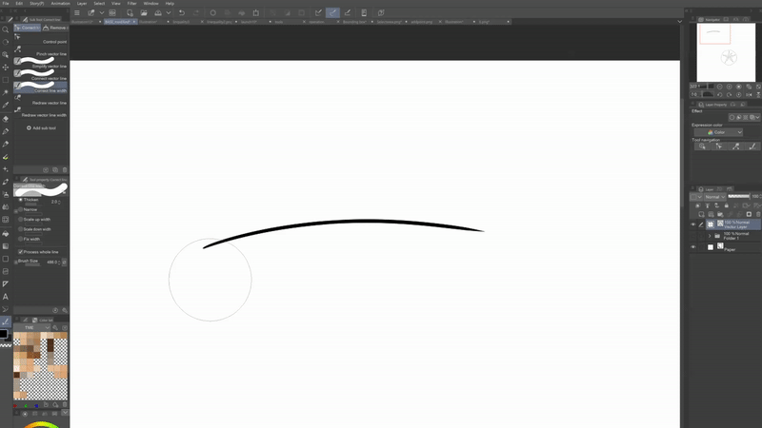Choose the Simplify vector line sub tool
Viewport: 762px width, 428px height.
click(x=40, y=64)
